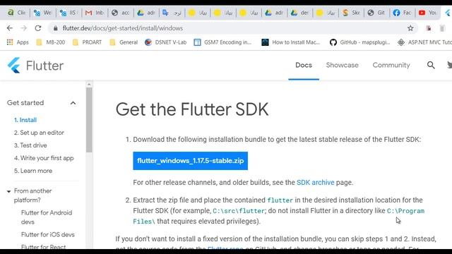Screen dimensions: 452x254
Task: Switch to the Google Translate tab
Action: [172, 13]
